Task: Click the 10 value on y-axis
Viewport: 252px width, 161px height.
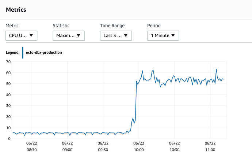Action: [x=8, y=128]
